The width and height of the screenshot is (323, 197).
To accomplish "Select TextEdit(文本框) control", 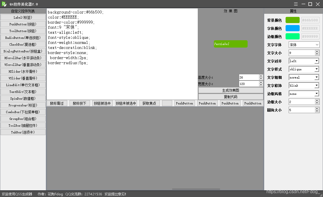I will click(x=23, y=92).
